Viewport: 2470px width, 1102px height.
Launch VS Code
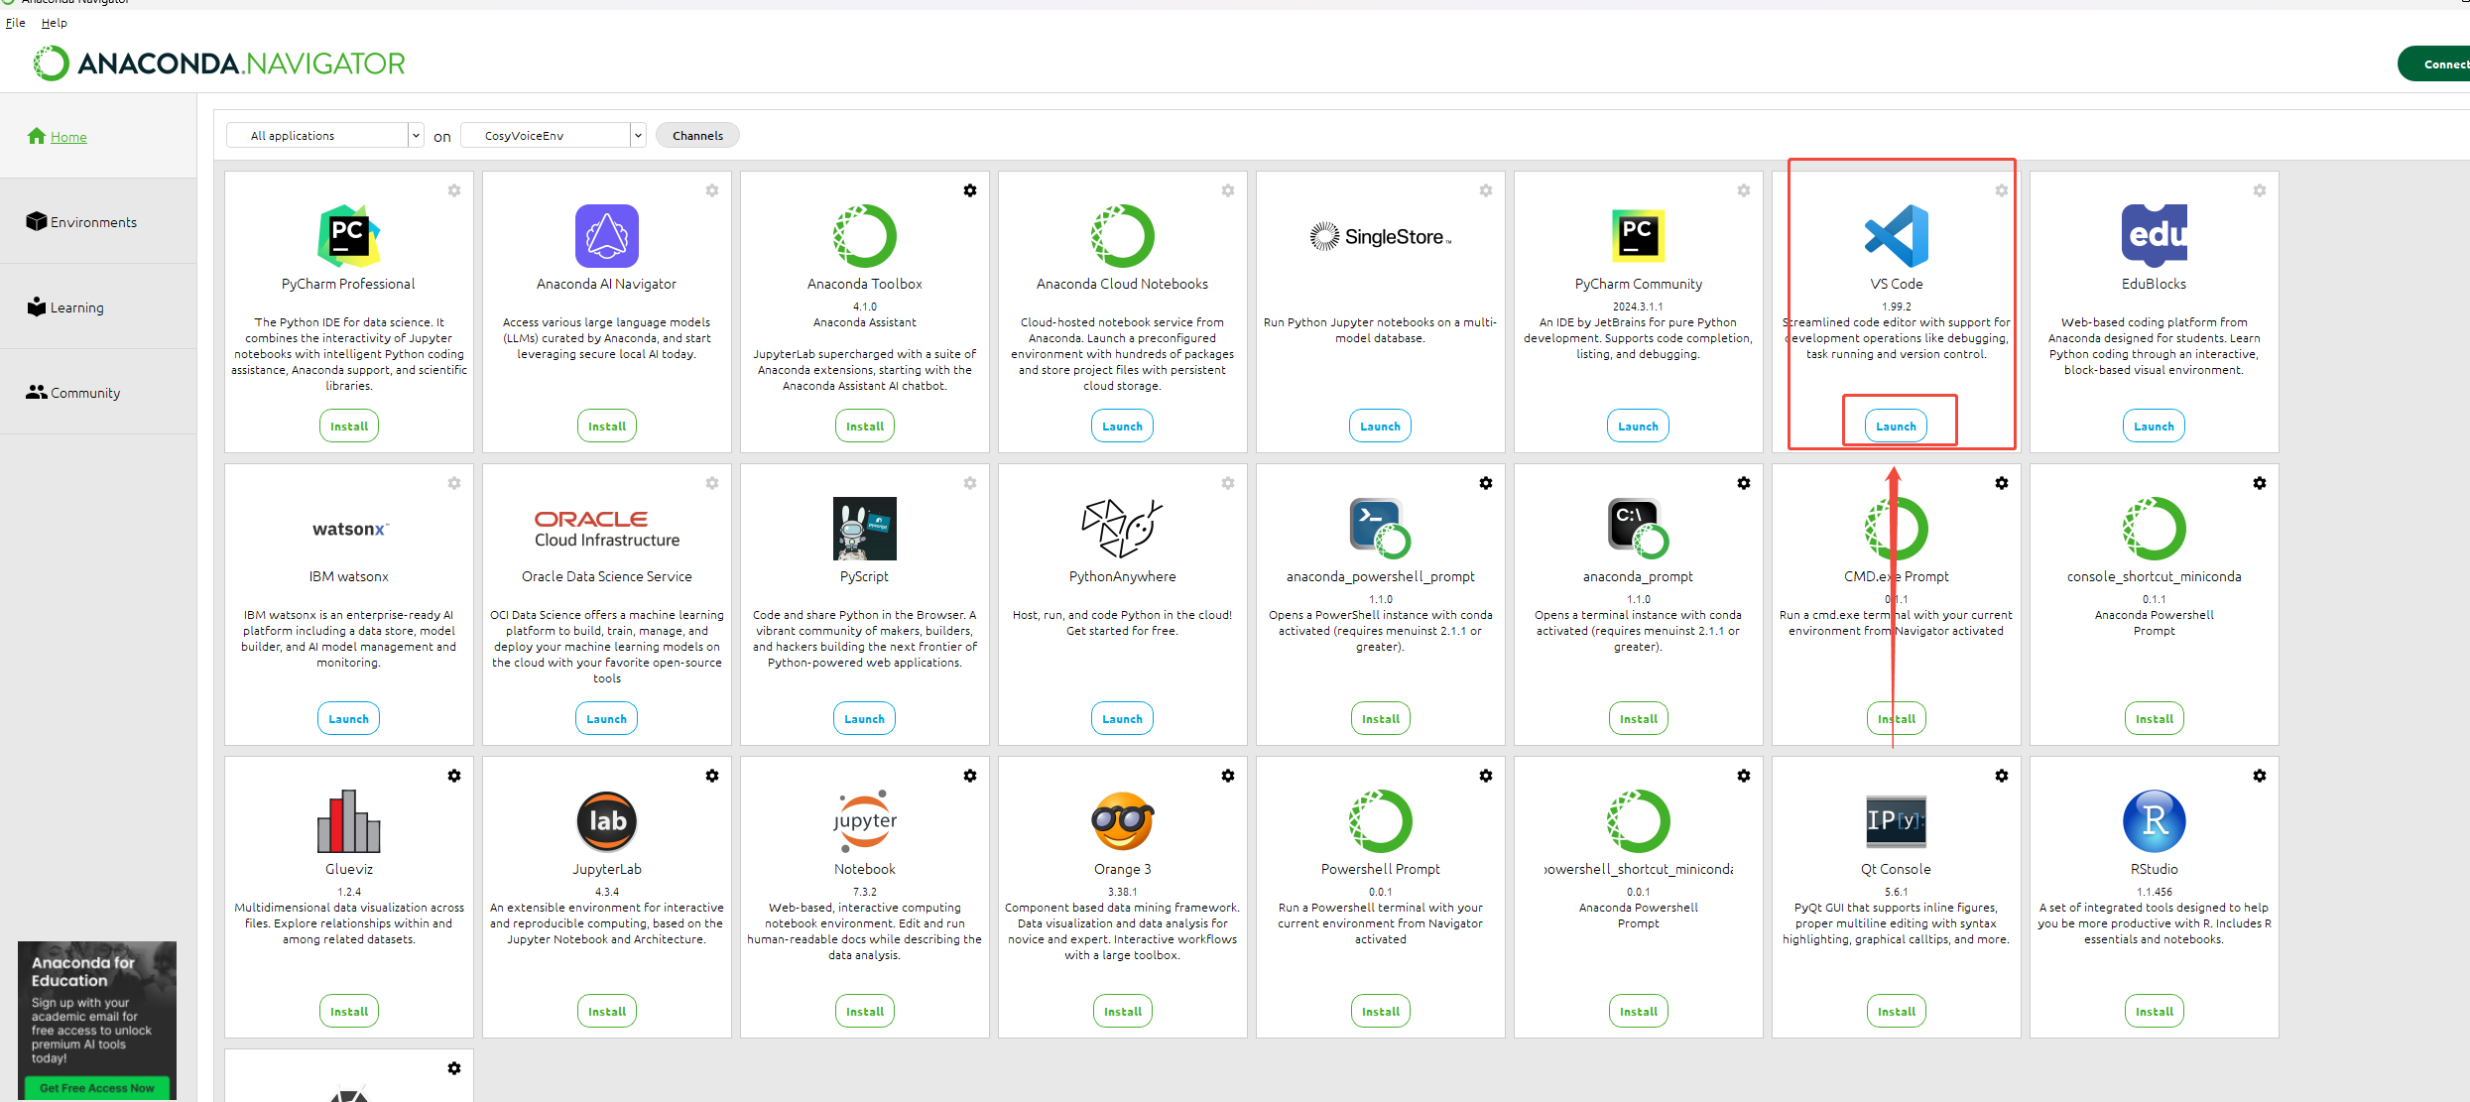coord(1896,427)
